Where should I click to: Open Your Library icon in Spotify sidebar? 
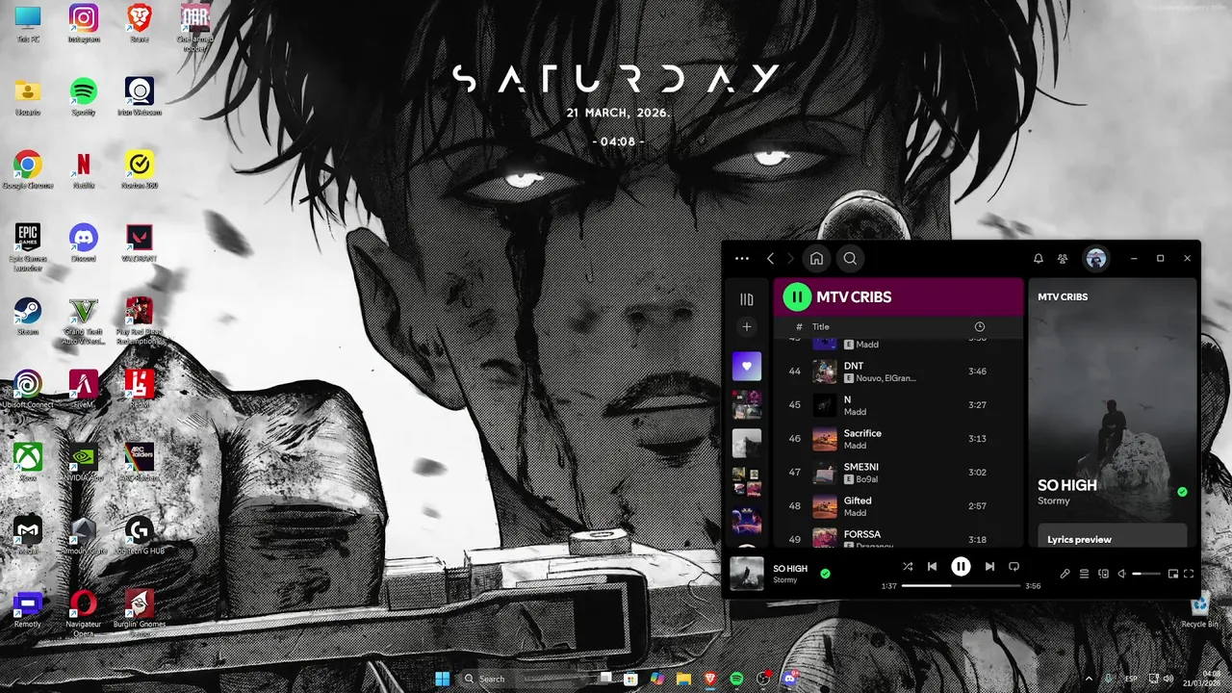pos(746,299)
